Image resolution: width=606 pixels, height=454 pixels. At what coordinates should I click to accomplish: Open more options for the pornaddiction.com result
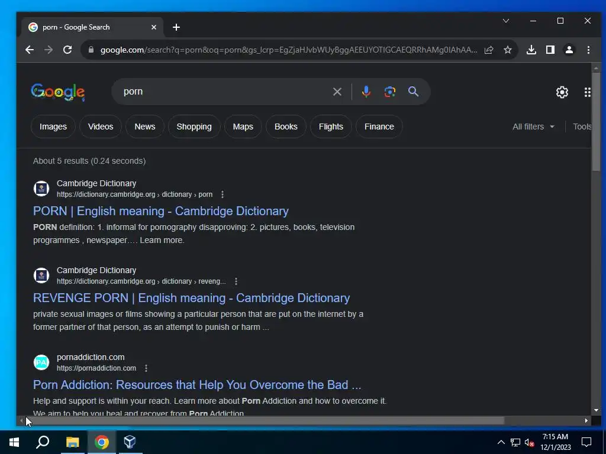pyautogui.click(x=146, y=368)
